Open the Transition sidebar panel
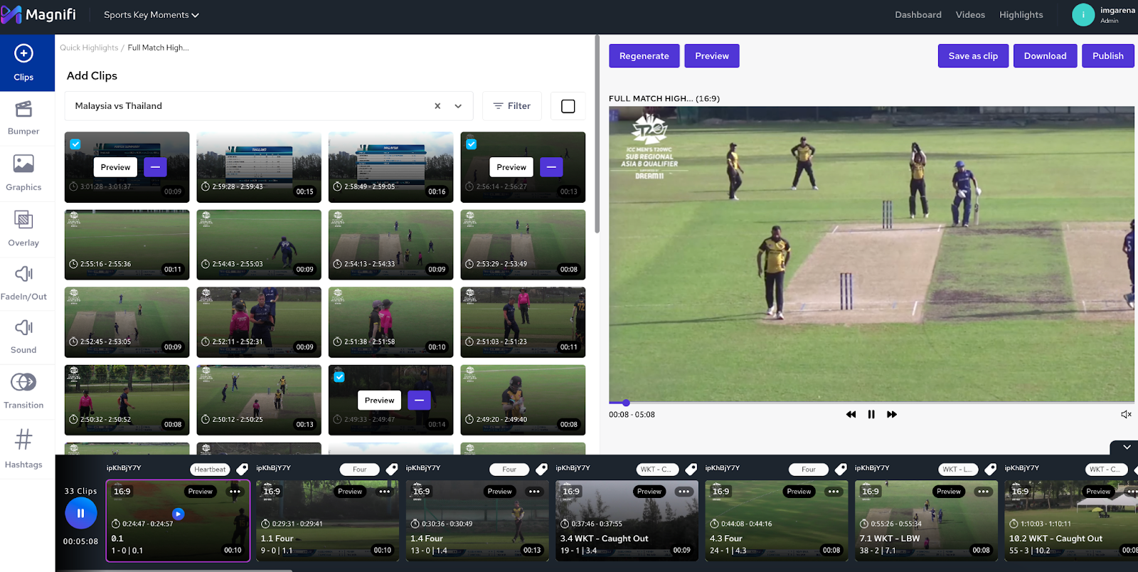The width and height of the screenshot is (1138, 572). [23, 391]
